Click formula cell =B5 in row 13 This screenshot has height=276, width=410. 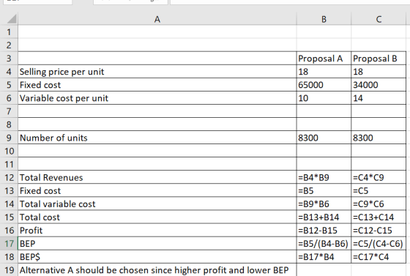coord(324,191)
